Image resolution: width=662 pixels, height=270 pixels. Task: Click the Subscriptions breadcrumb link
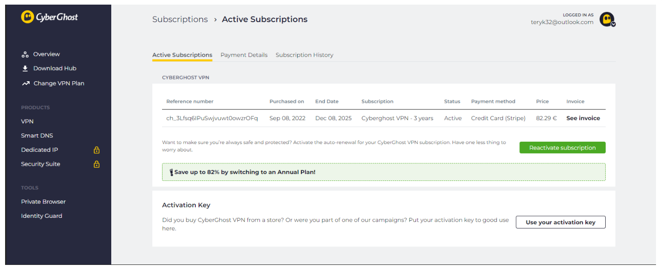[180, 19]
